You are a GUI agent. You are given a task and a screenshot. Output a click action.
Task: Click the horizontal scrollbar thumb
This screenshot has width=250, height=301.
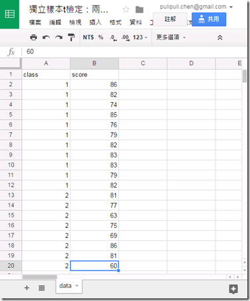(x=40, y=277)
